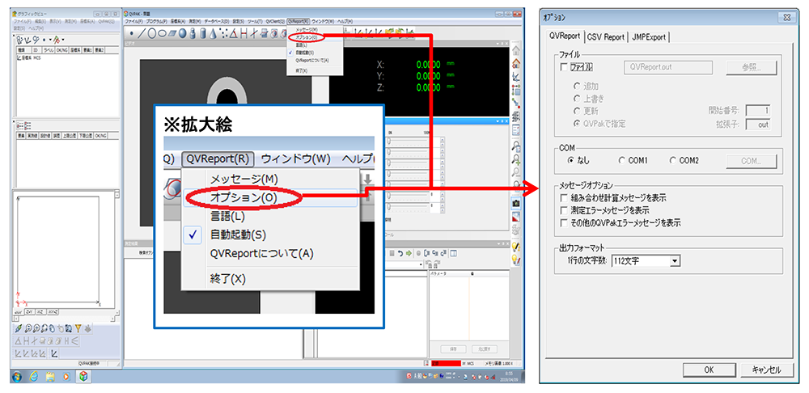Select the point-cloud tool in QVPAK toolbar

[223, 33]
